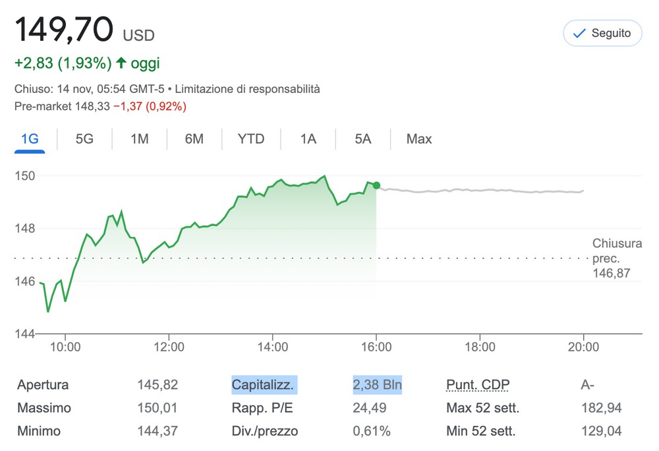The height and width of the screenshot is (451, 659).
Task: Show the Max chart range
Action: click(x=418, y=138)
